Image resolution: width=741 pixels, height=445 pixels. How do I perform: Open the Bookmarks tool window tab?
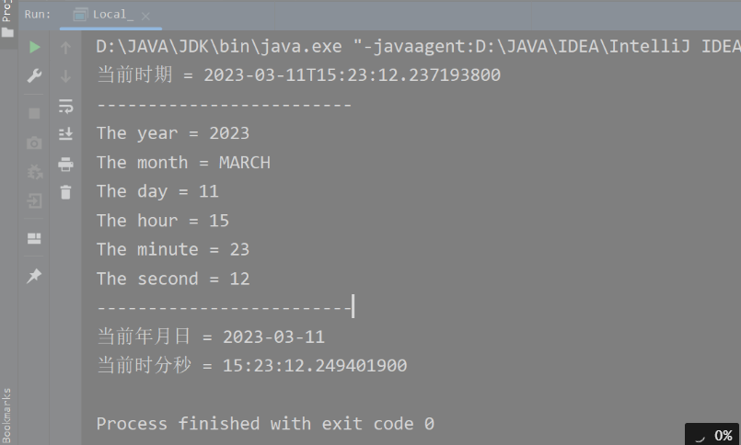(6, 416)
